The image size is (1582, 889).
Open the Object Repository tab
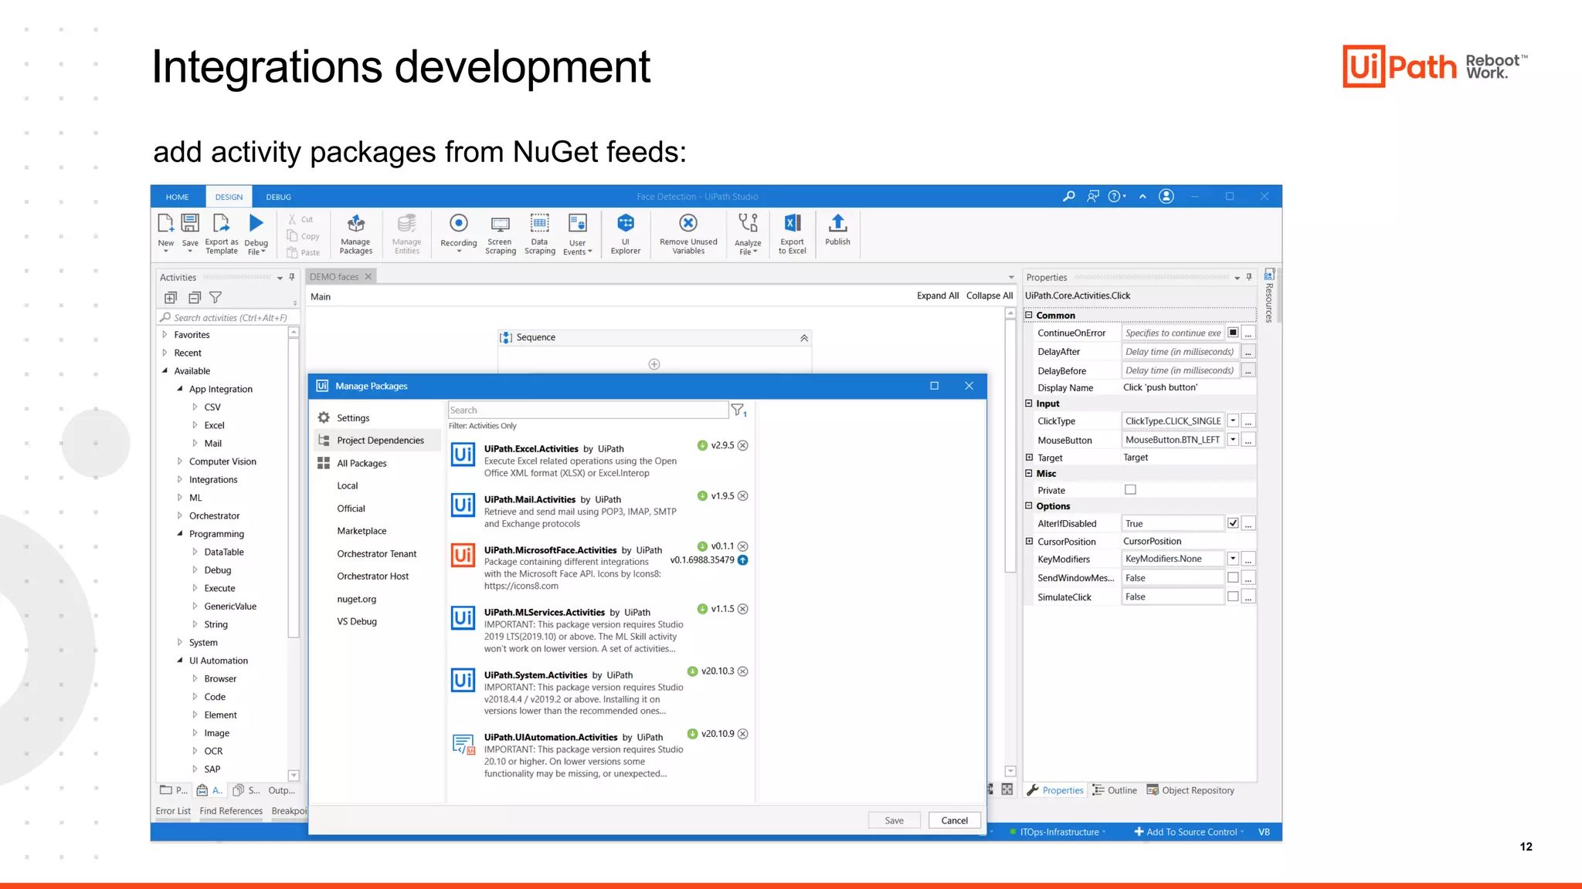click(1190, 790)
